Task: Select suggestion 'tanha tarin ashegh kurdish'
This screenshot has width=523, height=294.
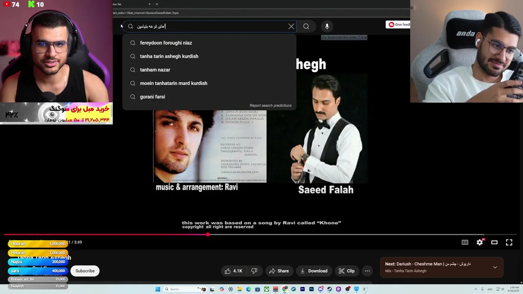Action: 209,56
